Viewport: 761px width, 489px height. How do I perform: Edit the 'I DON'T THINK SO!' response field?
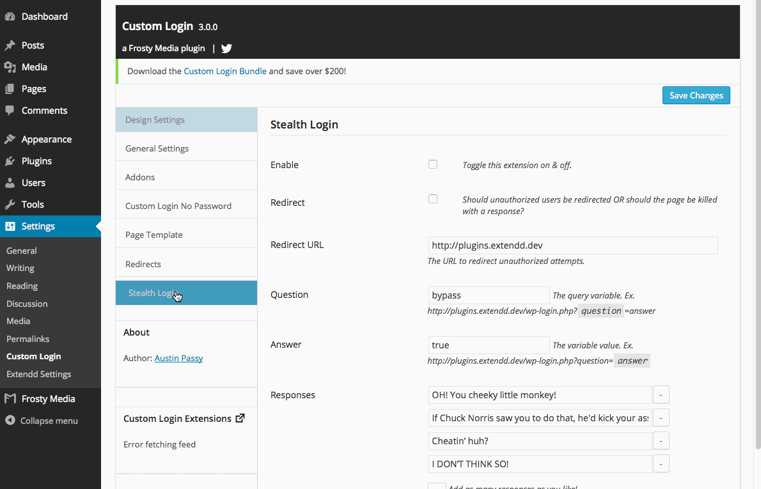pyautogui.click(x=540, y=464)
